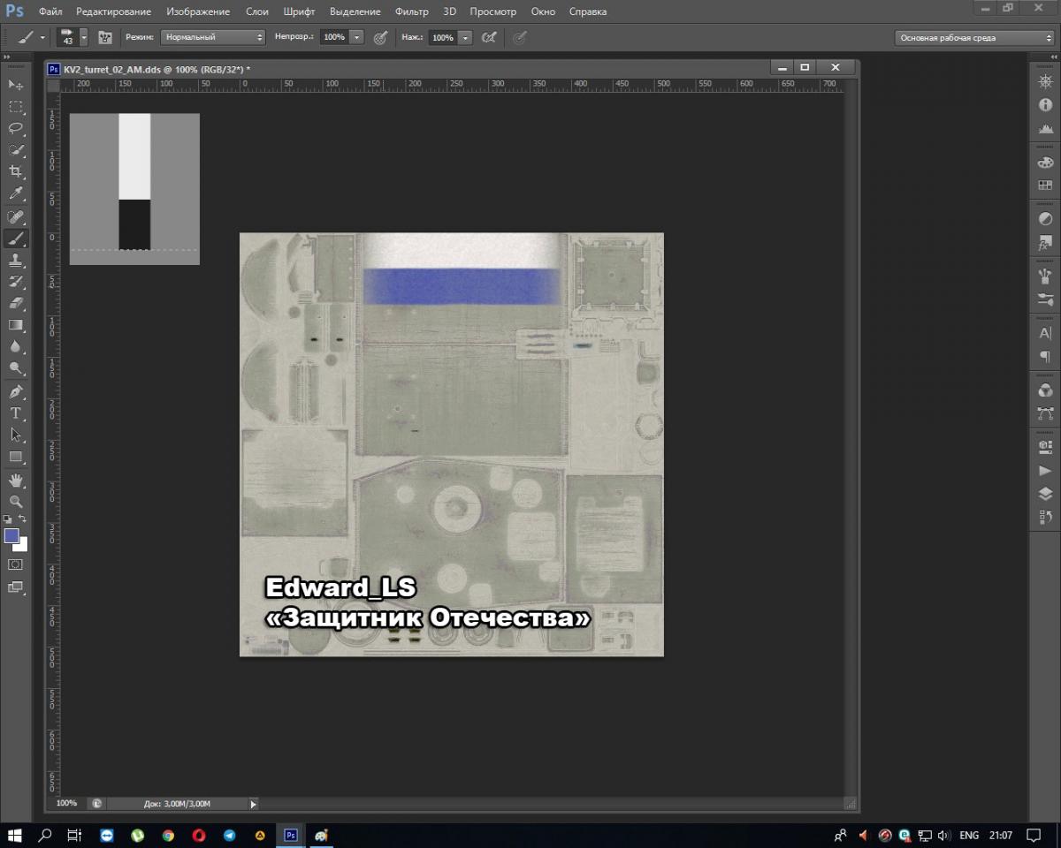
Task: Open the Слои menu
Action: click(256, 11)
